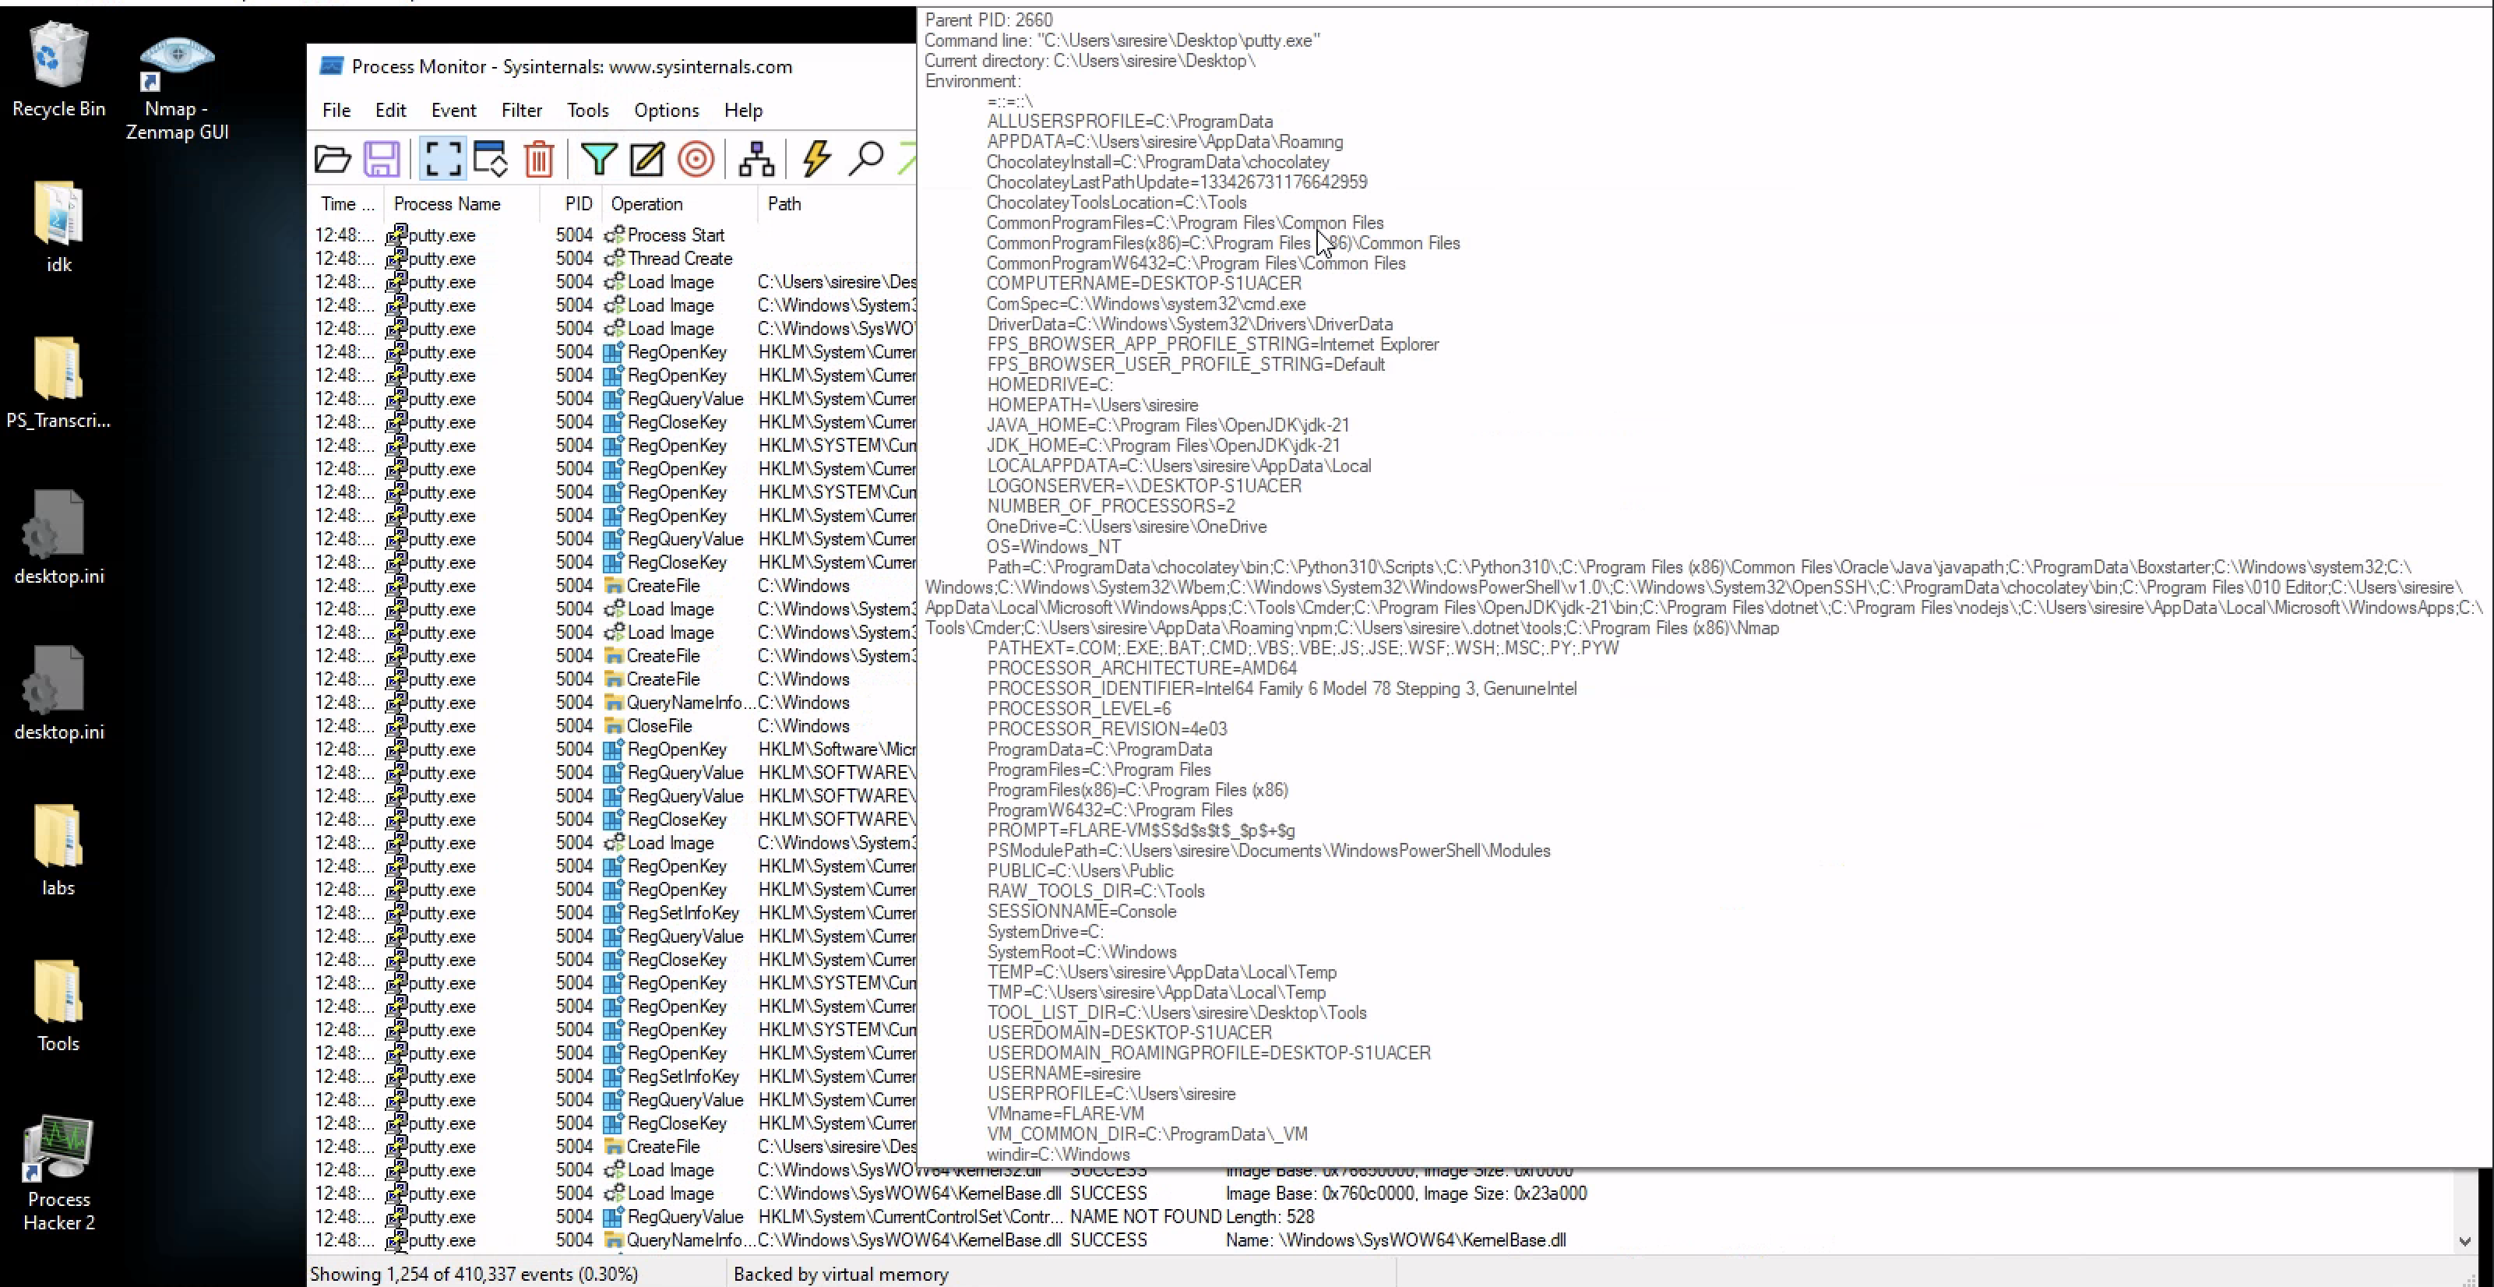Select the idk folder on desktop
This screenshot has width=2494, height=1287.
click(x=58, y=227)
